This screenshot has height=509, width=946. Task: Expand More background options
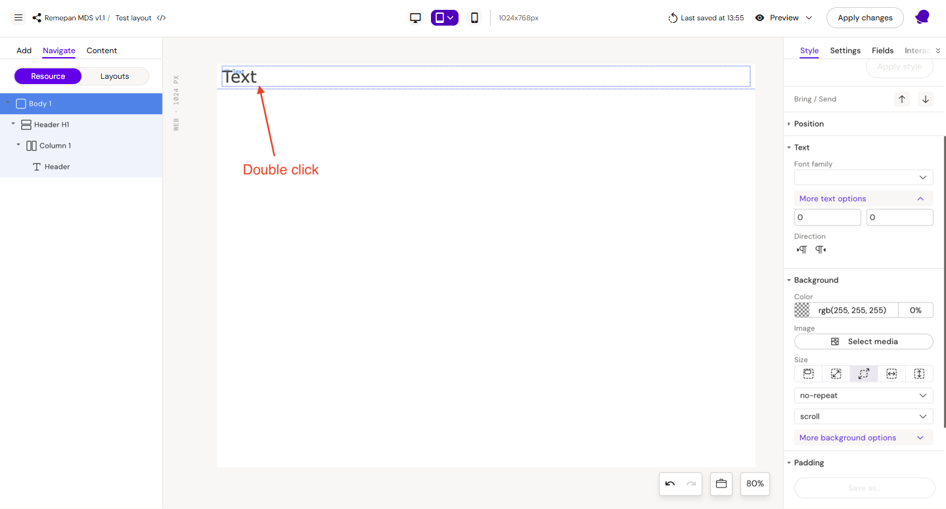863,437
